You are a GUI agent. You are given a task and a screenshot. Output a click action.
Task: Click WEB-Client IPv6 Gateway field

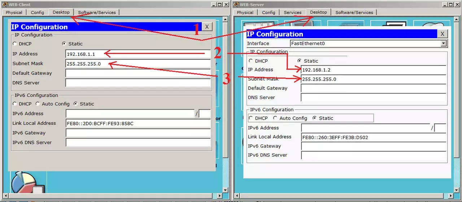(138, 133)
